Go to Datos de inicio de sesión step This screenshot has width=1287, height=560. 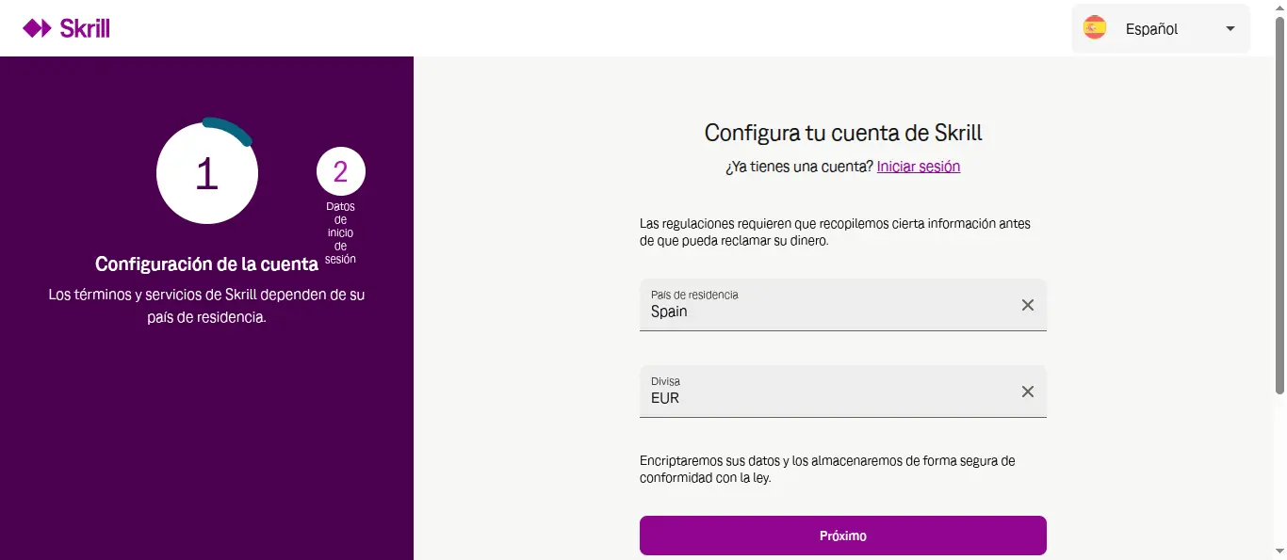(341, 232)
